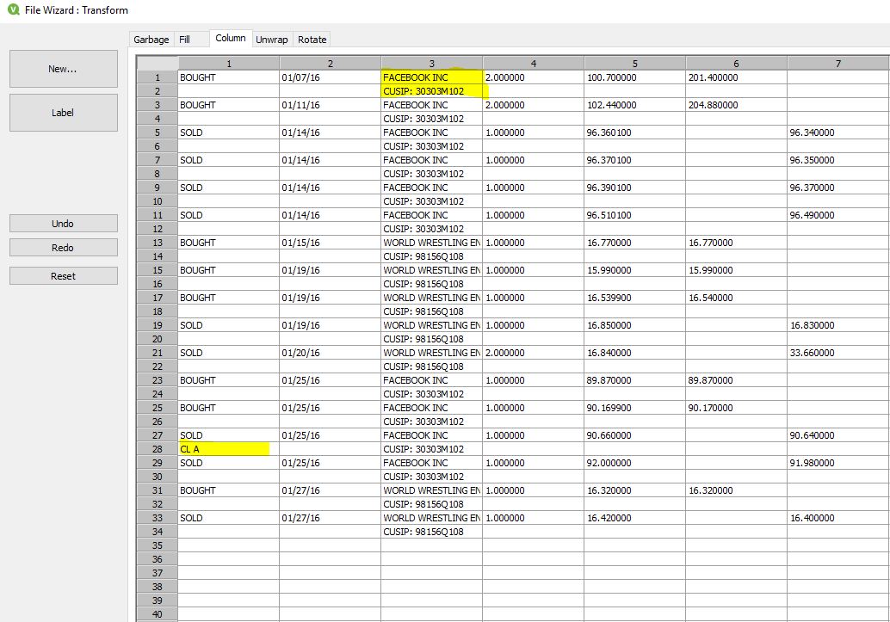890x622 pixels.
Task: Click CUSIP: 98156Q108 cell in row 14
Action: 432,256
